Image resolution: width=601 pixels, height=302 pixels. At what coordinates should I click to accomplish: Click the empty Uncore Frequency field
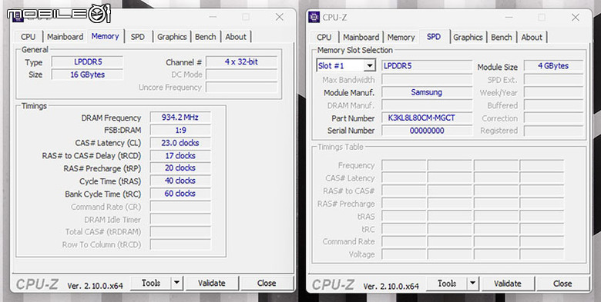241,87
